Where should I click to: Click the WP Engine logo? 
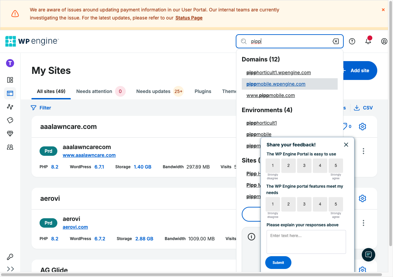tap(32, 41)
